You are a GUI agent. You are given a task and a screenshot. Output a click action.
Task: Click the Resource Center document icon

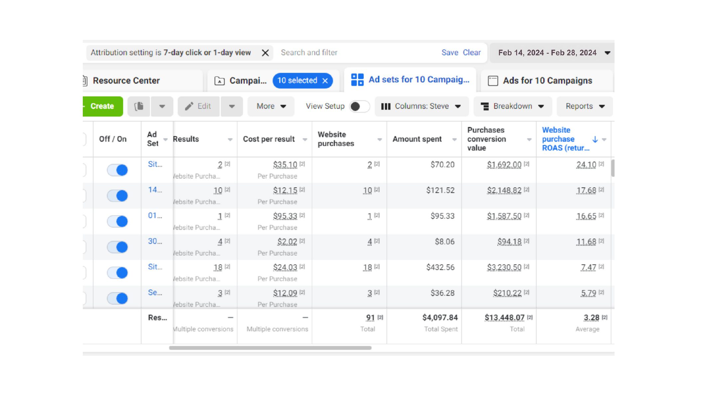(85, 81)
